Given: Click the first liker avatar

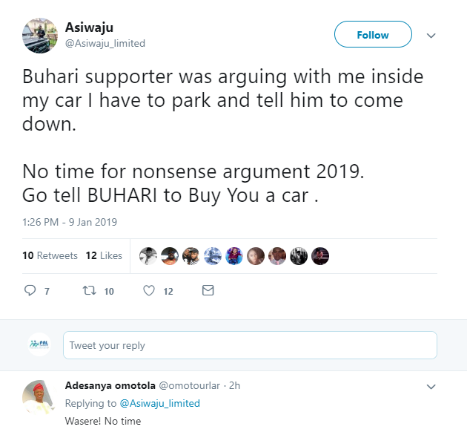Looking at the screenshot, I should point(148,255).
